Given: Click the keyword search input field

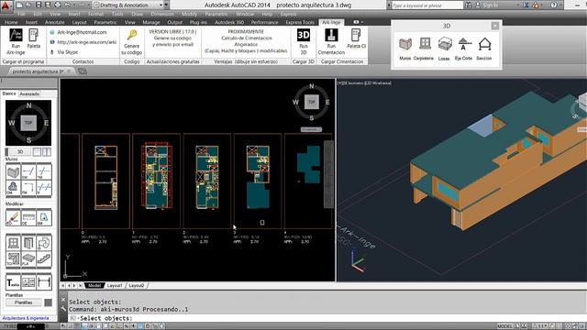Looking at the screenshot, I should pyautogui.click(x=427, y=5).
